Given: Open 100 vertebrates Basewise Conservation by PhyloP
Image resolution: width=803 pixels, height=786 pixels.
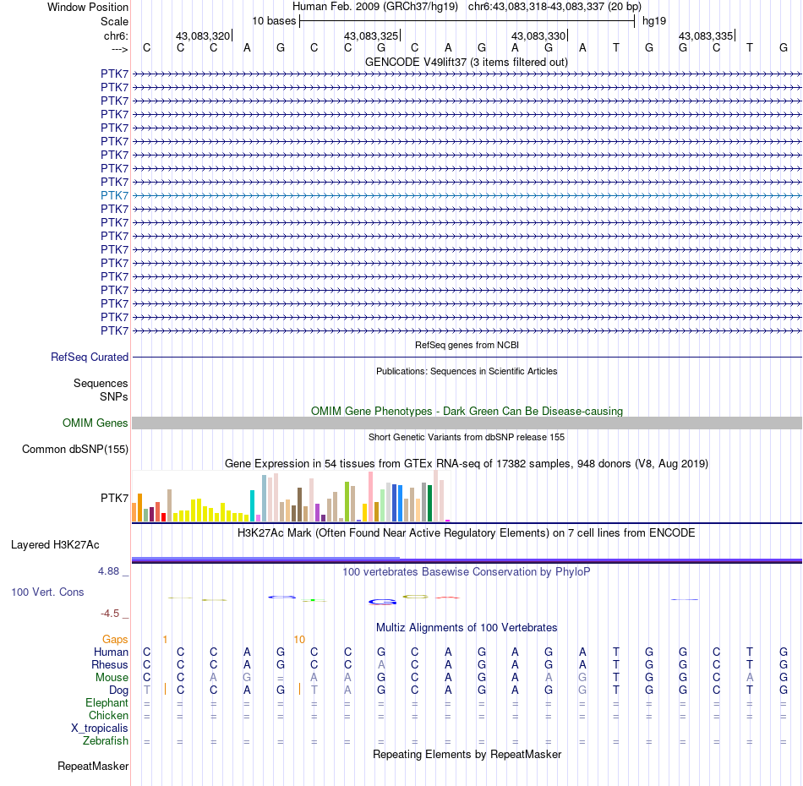Looking at the screenshot, I should [x=467, y=572].
